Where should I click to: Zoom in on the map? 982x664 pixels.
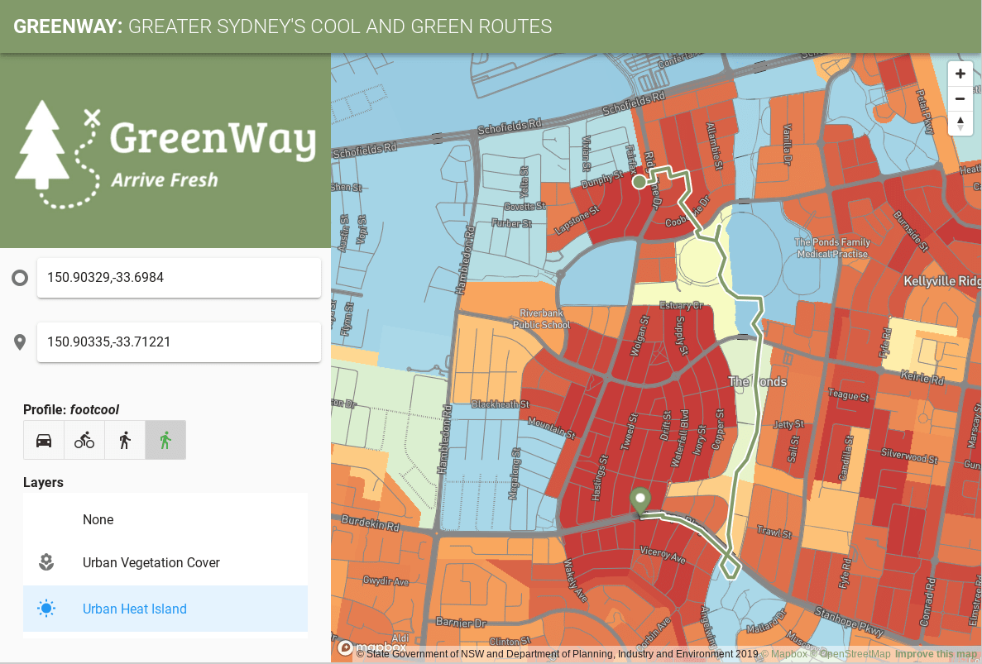pyautogui.click(x=960, y=74)
